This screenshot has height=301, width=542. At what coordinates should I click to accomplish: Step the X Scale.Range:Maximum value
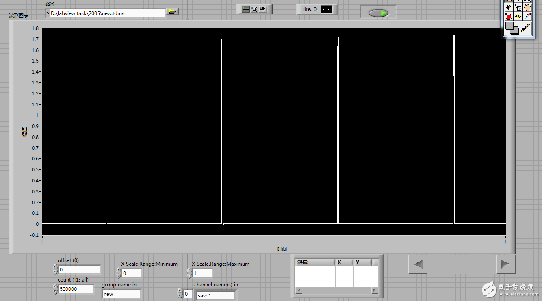(189, 273)
